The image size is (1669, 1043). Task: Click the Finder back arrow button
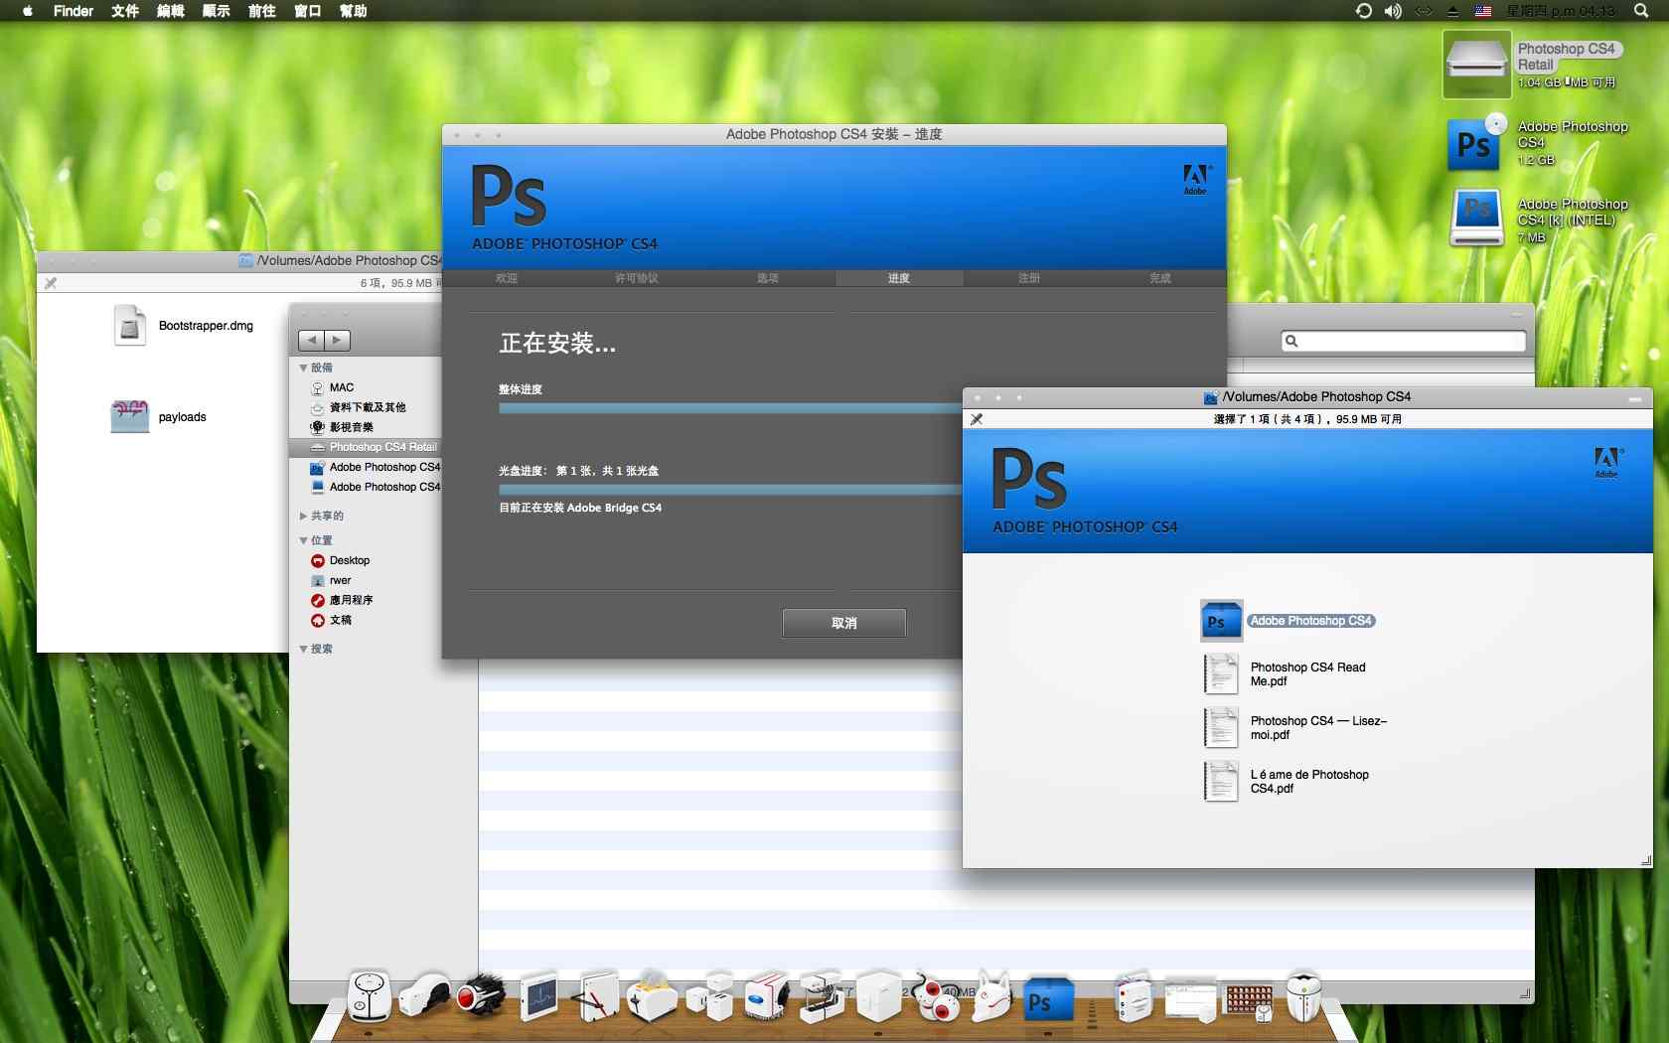(312, 341)
